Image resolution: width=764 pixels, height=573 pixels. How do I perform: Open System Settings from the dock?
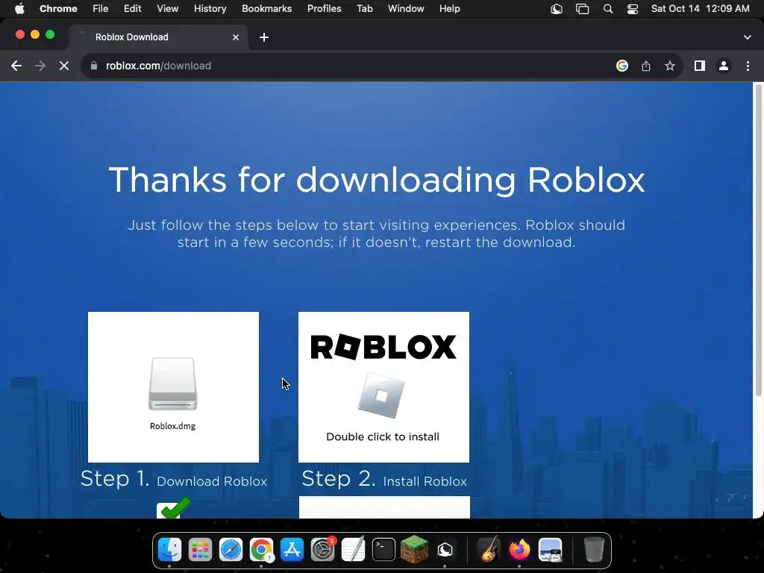(322, 550)
